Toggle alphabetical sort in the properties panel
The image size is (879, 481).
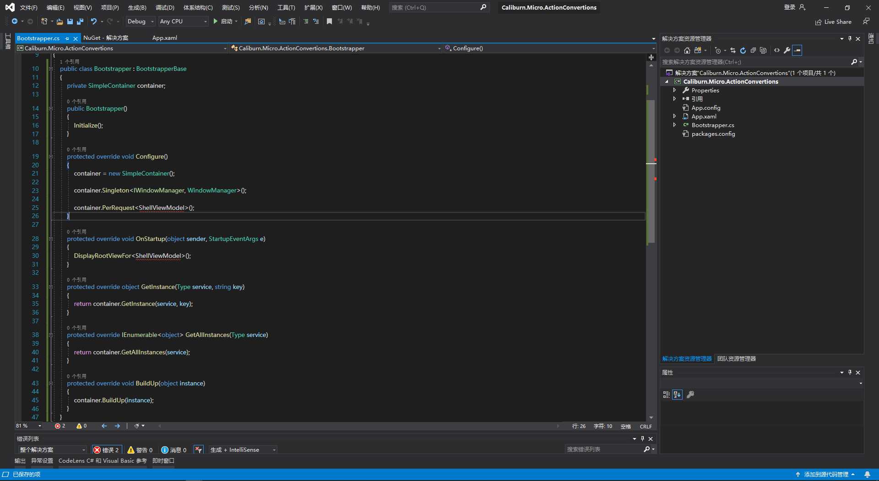point(678,395)
